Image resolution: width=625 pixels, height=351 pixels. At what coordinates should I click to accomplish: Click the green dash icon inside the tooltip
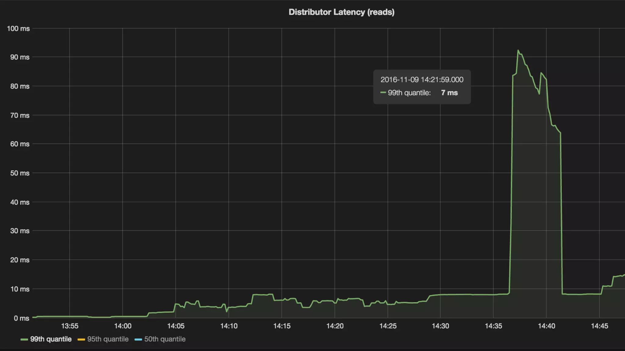[383, 93]
